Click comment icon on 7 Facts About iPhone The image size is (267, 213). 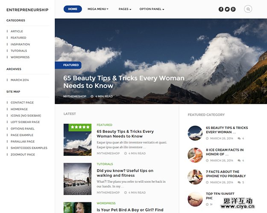239,182
